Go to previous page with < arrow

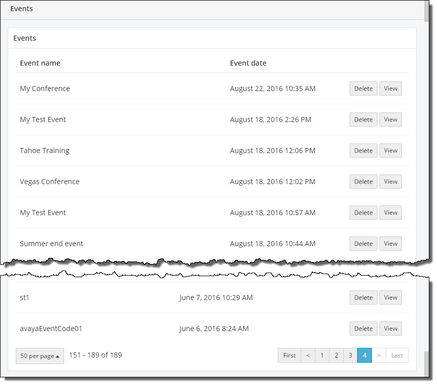click(308, 356)
